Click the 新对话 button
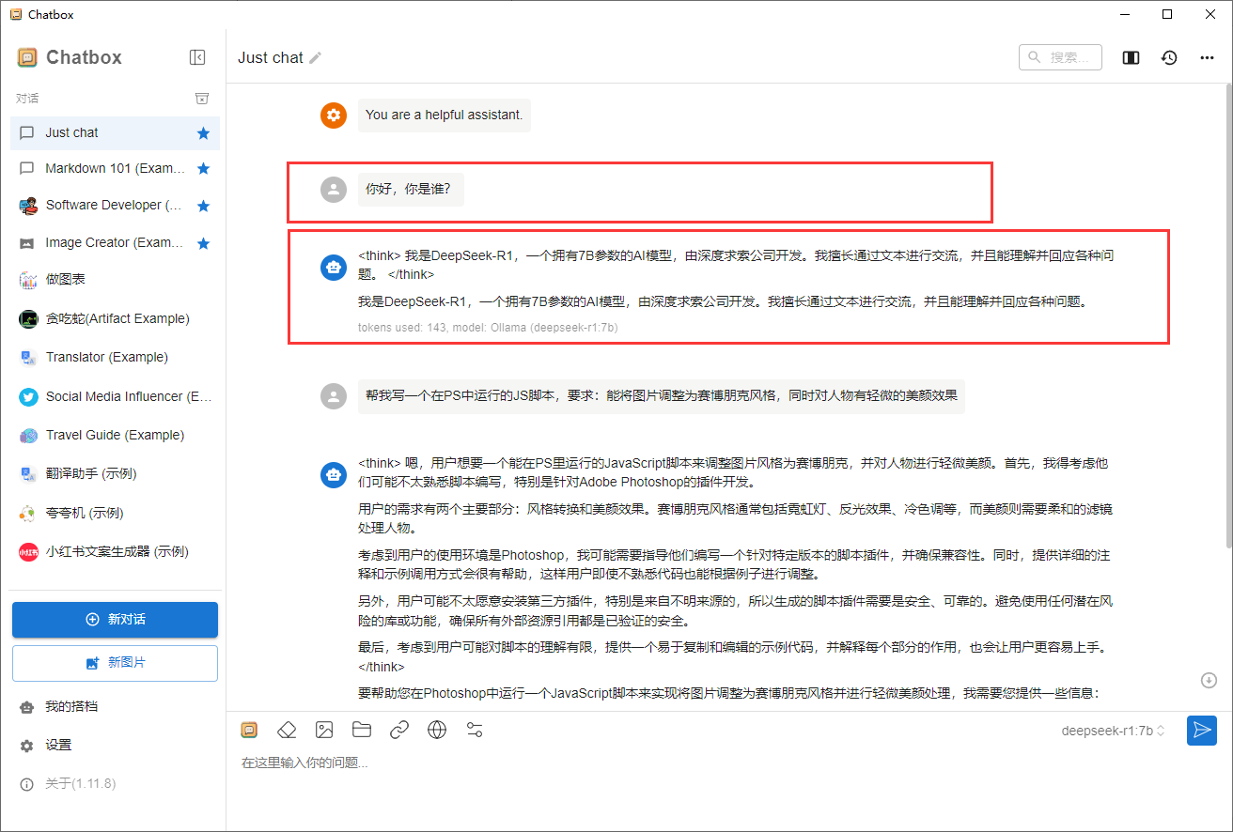Viewport: 1233px width, 832px height. point(115,620)
